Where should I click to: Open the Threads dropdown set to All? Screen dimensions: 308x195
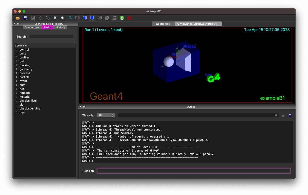coord(105,115)
